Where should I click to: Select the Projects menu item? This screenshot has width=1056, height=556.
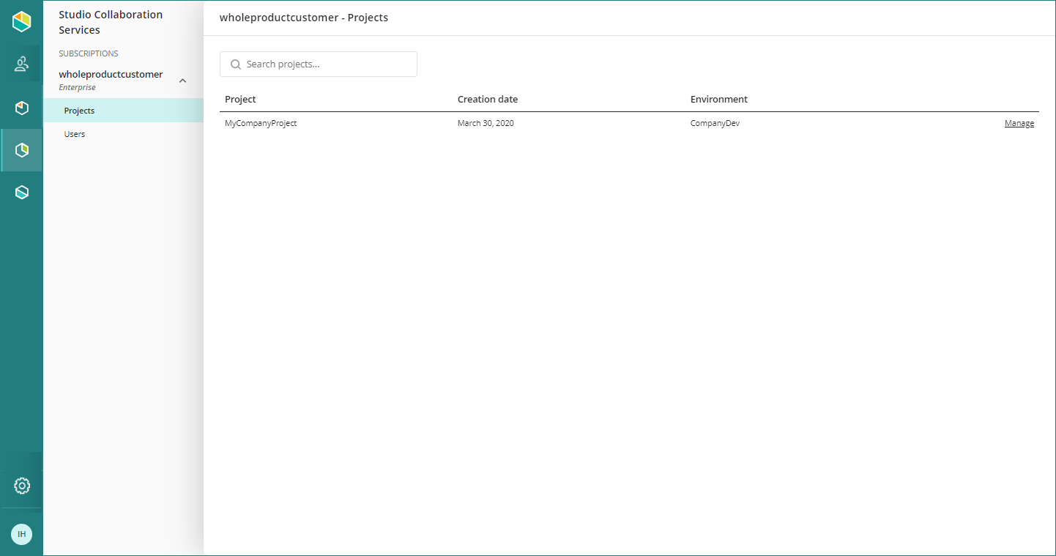click(123, 111)
